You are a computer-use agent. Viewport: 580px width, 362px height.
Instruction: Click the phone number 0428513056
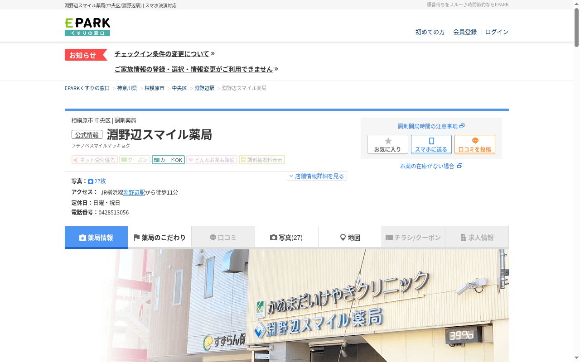click(114, 213)
